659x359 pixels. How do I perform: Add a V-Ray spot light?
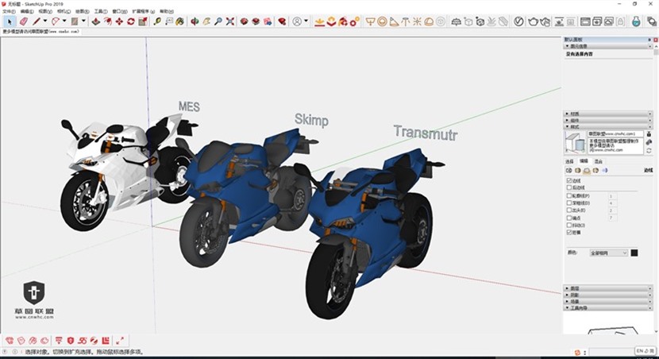click(x=394, y=21)
